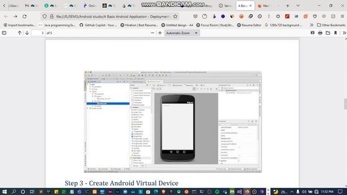The height and width of the screenshot is (195, 347).
Task: Open Visual Studio from taskbar
Action: tap(240, 192)
